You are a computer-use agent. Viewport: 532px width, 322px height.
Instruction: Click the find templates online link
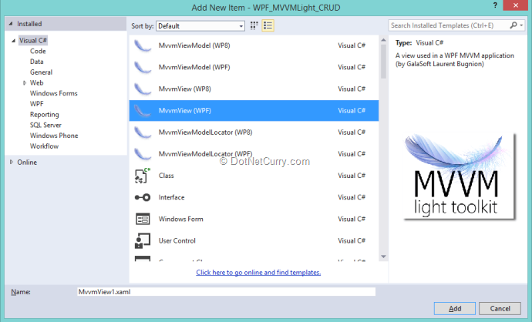tap(258, 273)
